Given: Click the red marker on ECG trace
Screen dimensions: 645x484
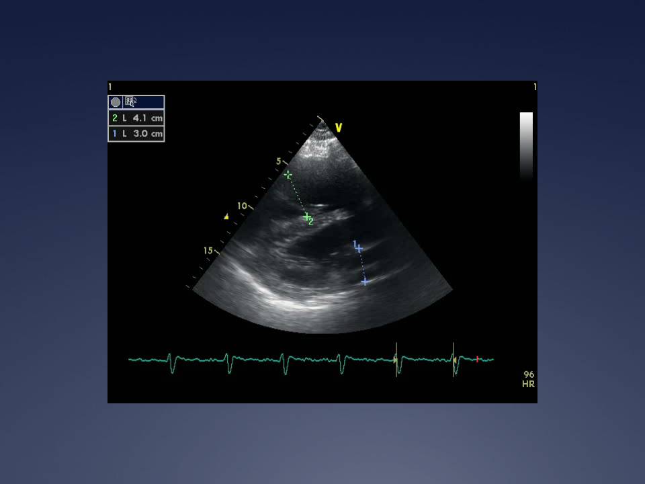Looking at the screenshot, I should click(477, 360).
